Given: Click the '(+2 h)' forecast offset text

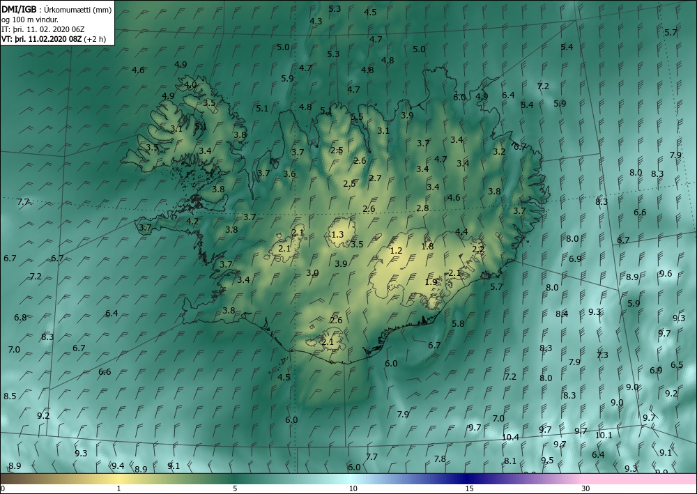Looking at the screenshot, I should pos(95,38).
